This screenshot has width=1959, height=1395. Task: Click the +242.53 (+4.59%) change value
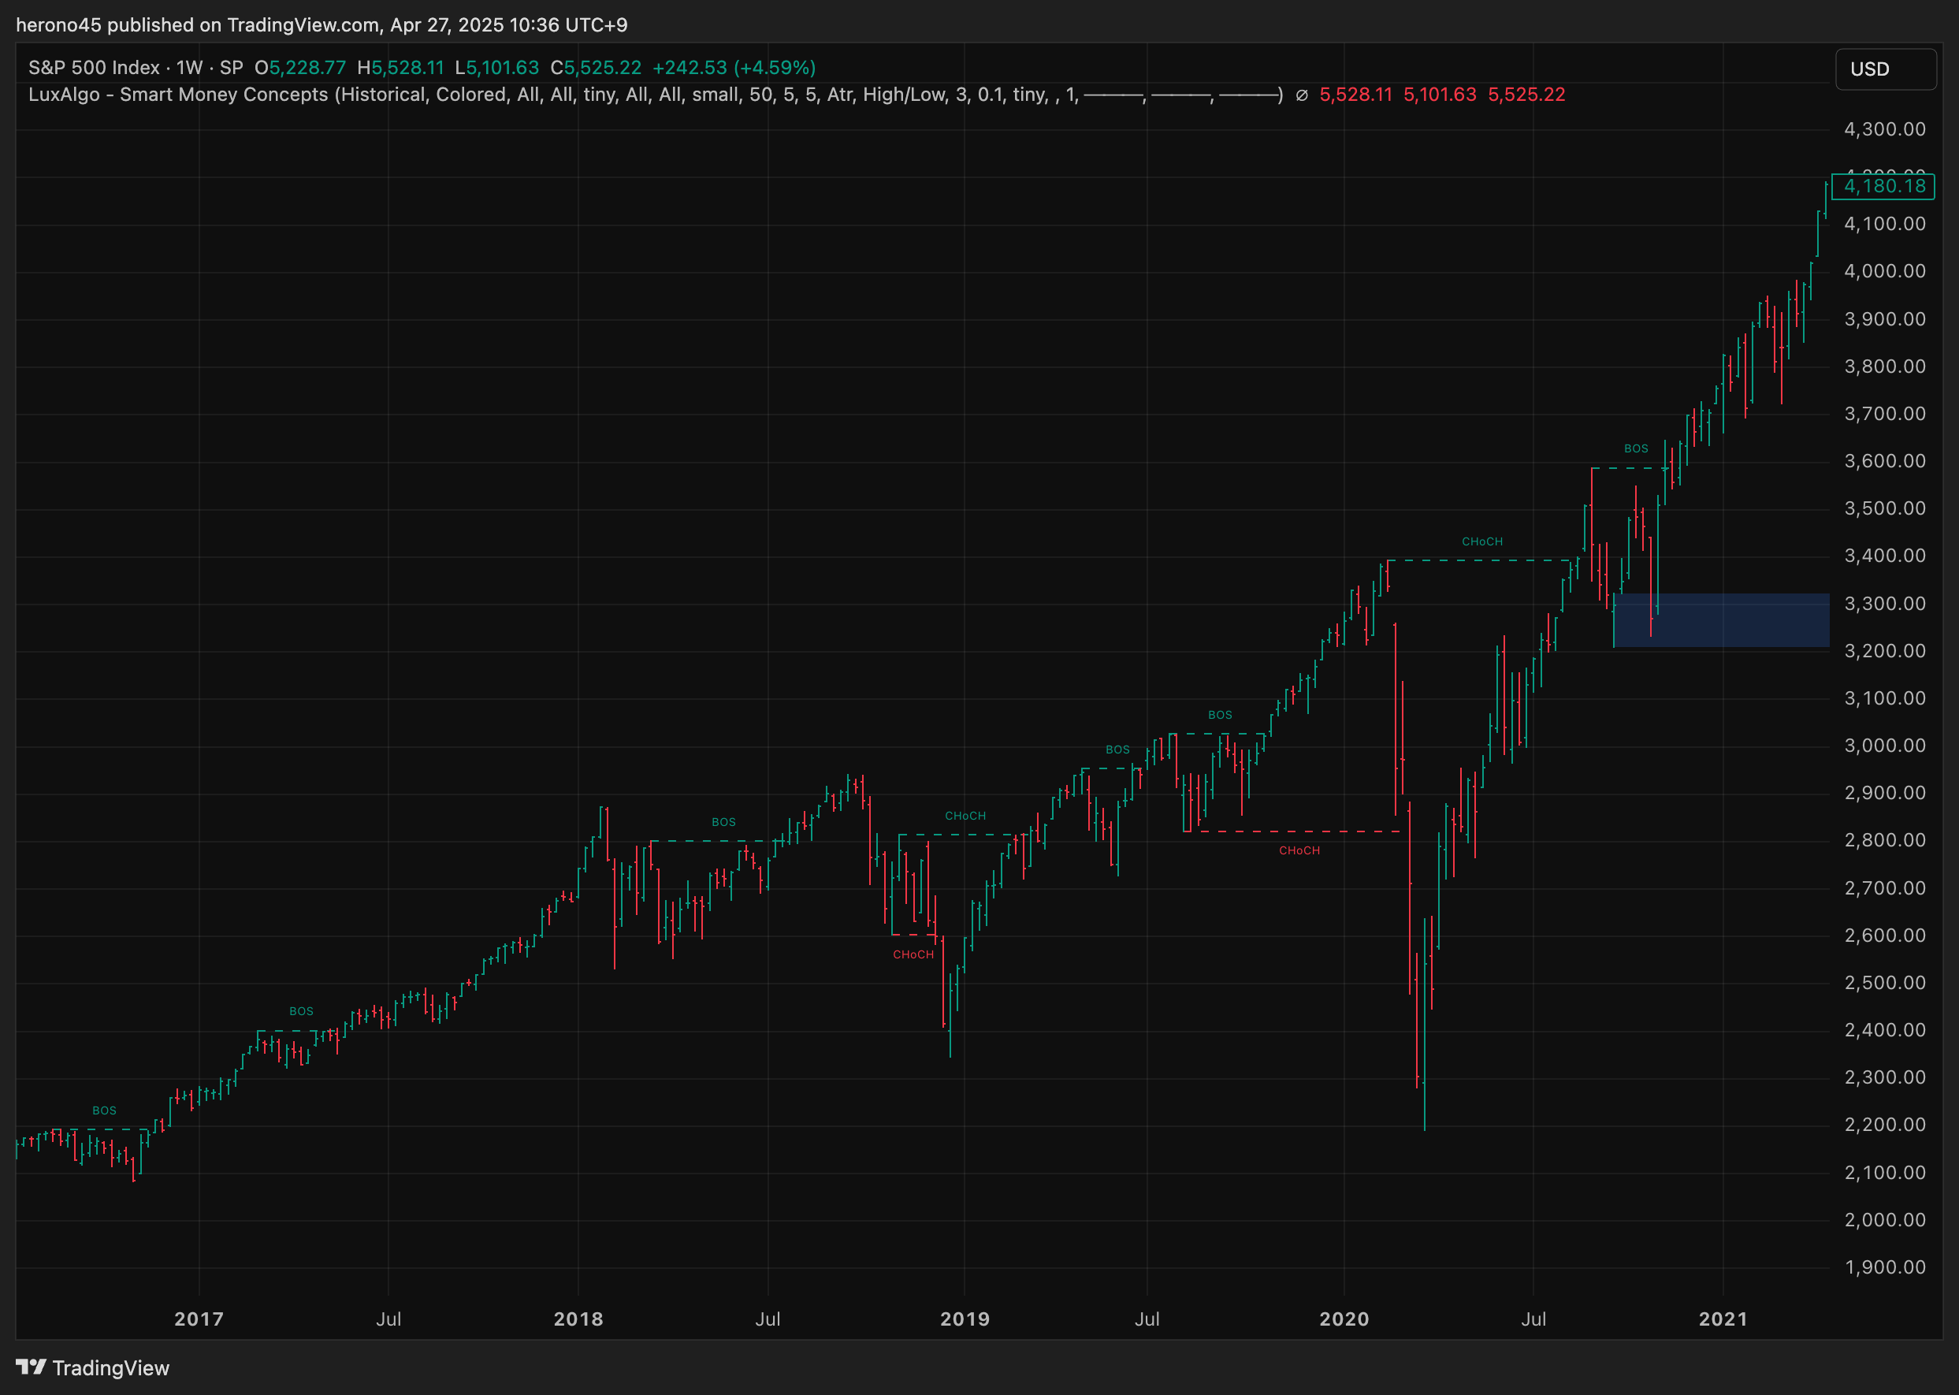click(734, 67)
